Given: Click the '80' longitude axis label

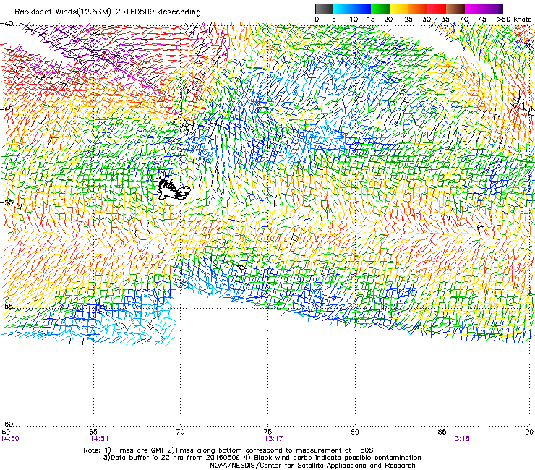Looking at the screenshot, I should click(x=355, y=432).
